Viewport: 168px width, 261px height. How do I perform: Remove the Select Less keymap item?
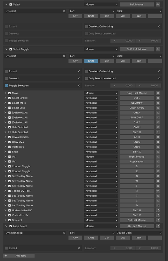[x=158, y=108]
